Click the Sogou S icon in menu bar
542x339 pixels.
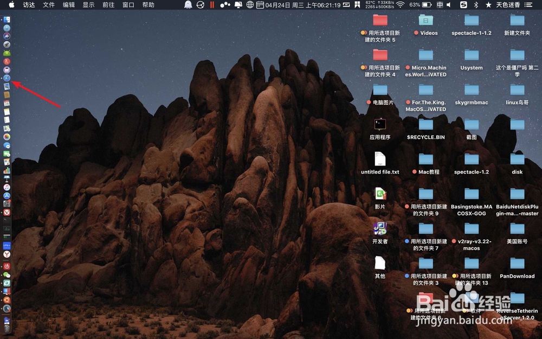(x=463, y=5)
